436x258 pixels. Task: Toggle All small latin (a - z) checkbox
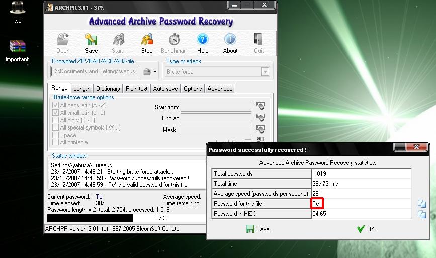[56, 113]
